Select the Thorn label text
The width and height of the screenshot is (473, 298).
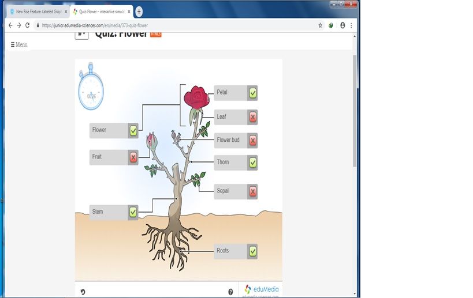(223, 162)
